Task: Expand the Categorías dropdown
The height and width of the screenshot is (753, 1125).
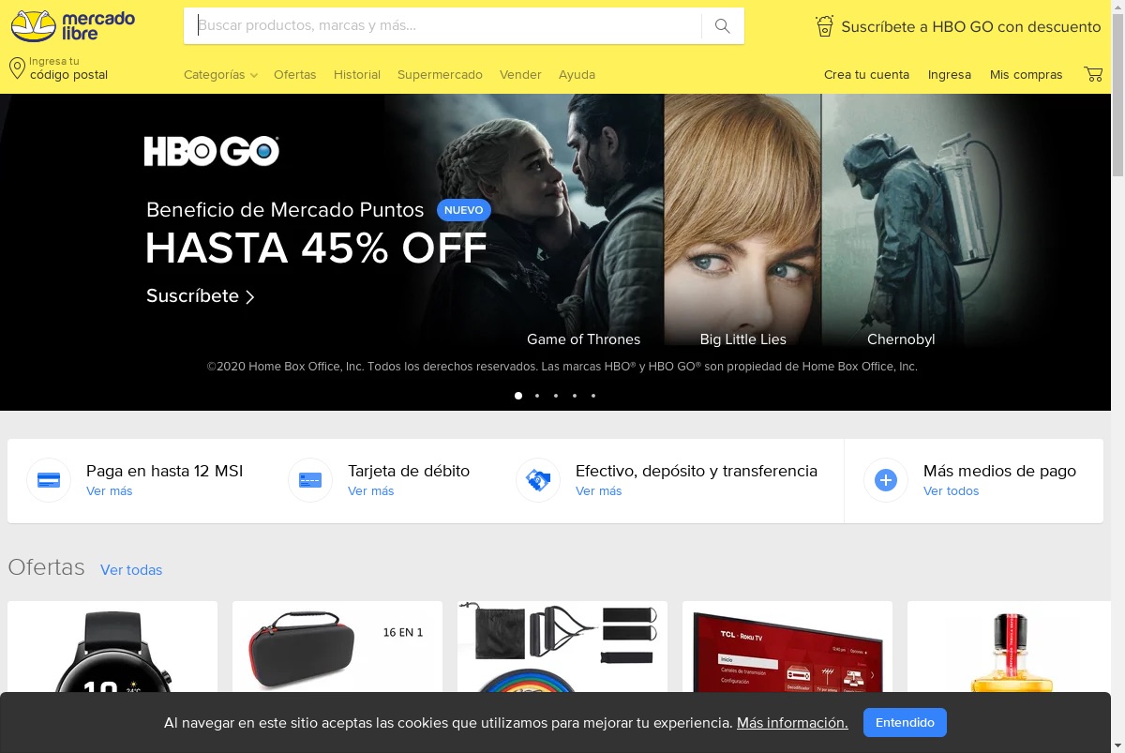Action: [220, 74]
